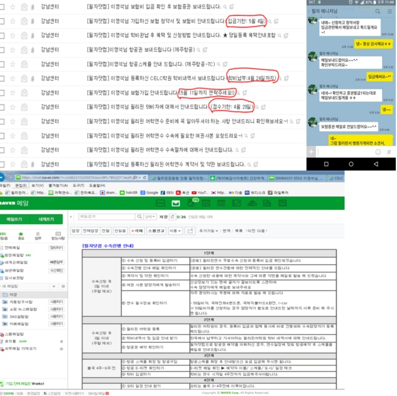Switch to the EMBASSY EDU browser tab

pos(297,179)
